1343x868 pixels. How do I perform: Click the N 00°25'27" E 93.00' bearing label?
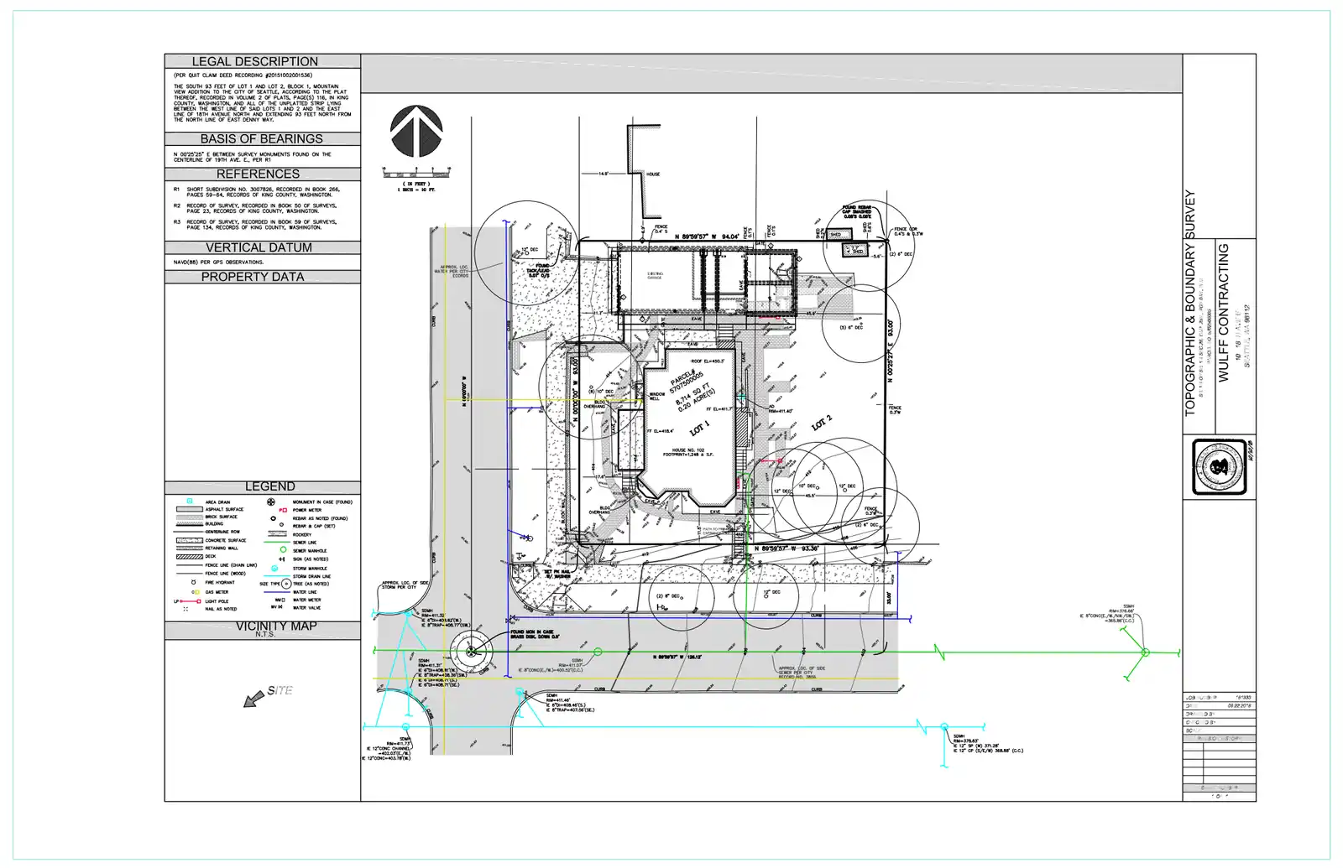891,351
